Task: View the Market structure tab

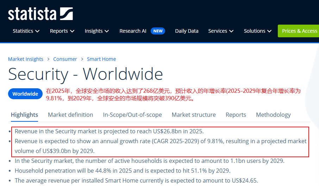Action: [x=194, y=115]
